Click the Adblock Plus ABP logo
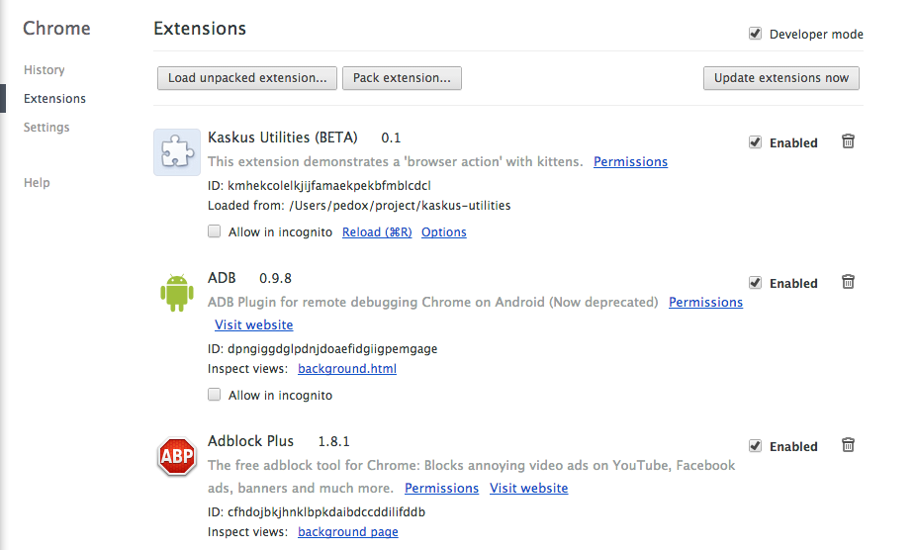 [x=176, y=456]
